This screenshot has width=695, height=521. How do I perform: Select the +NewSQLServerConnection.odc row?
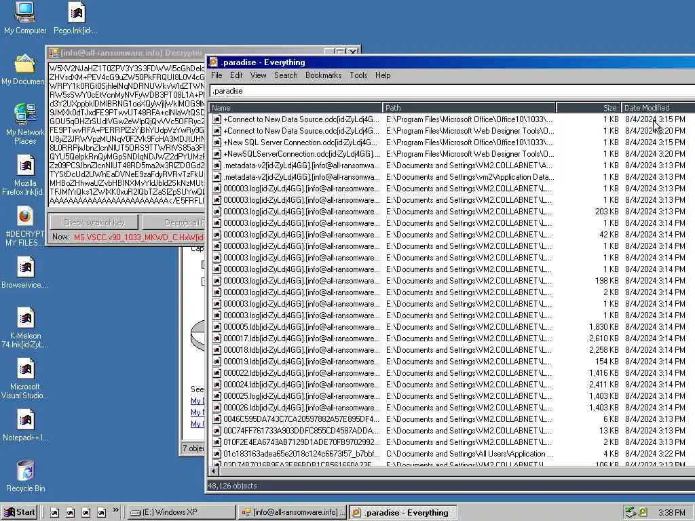pyautogui.click(x=452, y=154)
